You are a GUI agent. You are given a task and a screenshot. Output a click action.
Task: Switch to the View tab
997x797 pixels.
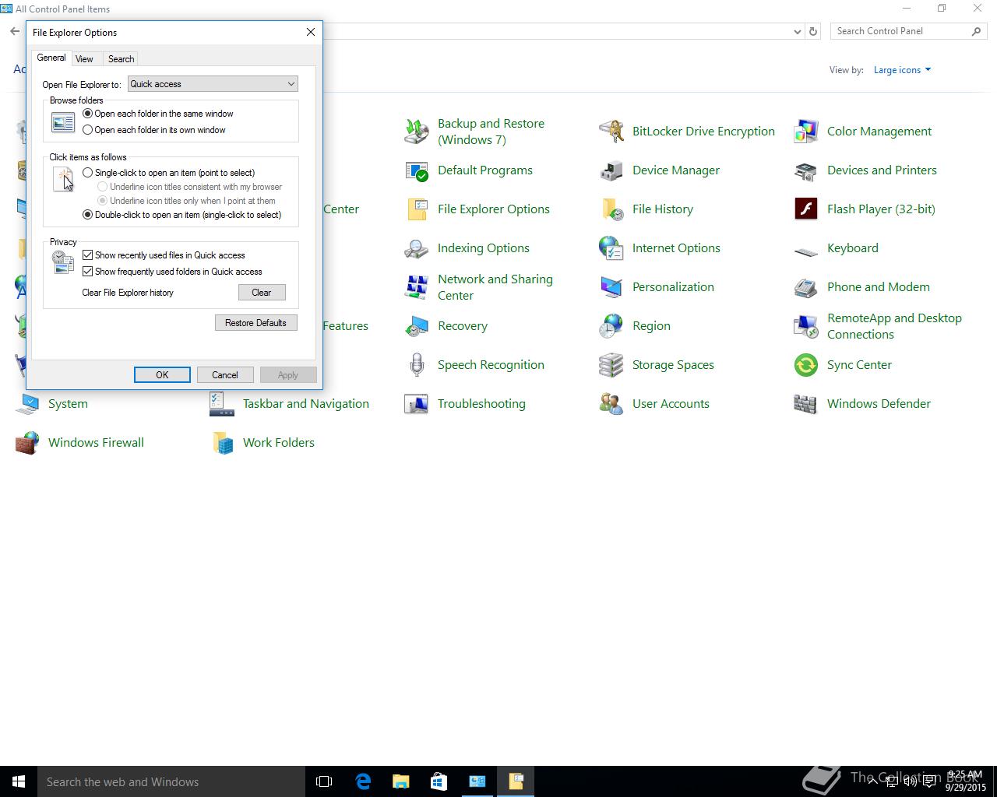point(84,59)
